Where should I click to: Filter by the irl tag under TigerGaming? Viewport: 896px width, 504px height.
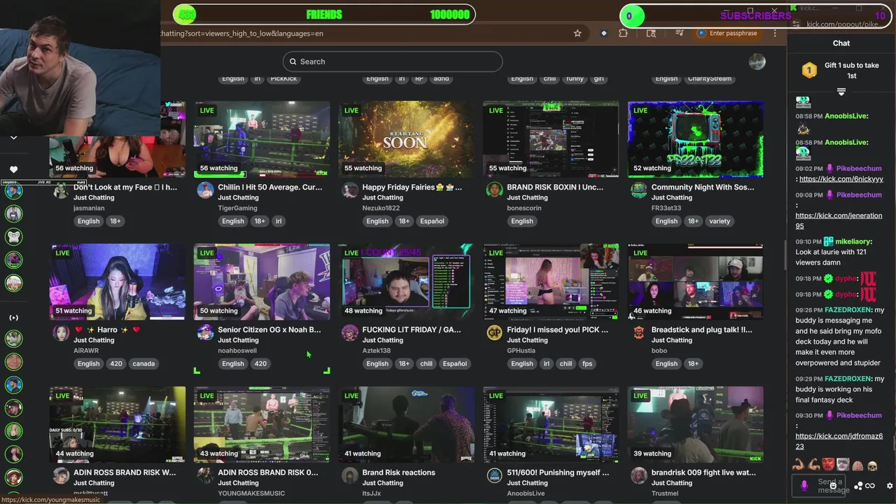[279, 221]
